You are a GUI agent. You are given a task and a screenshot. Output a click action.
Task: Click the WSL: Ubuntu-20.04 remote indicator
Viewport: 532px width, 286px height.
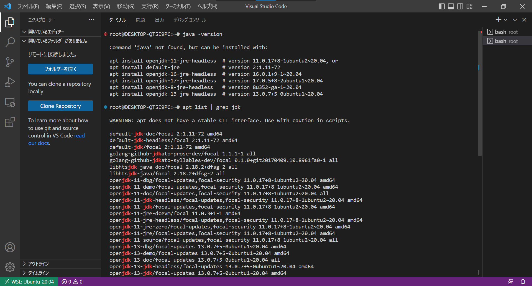click(x=29, y=282)
